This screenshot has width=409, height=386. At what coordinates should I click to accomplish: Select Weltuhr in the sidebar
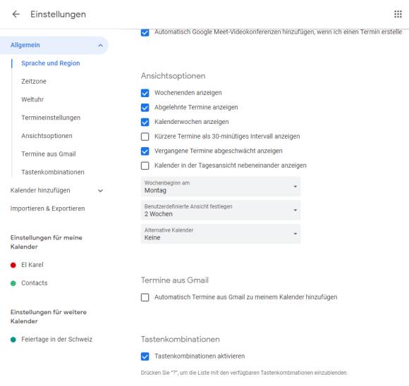[x=32, y=99]
